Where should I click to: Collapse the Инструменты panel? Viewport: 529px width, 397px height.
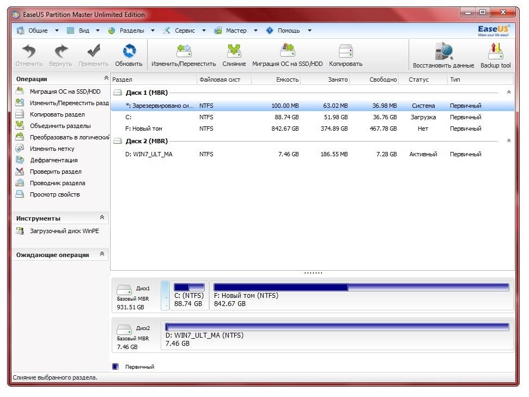(x=102, y=217)
